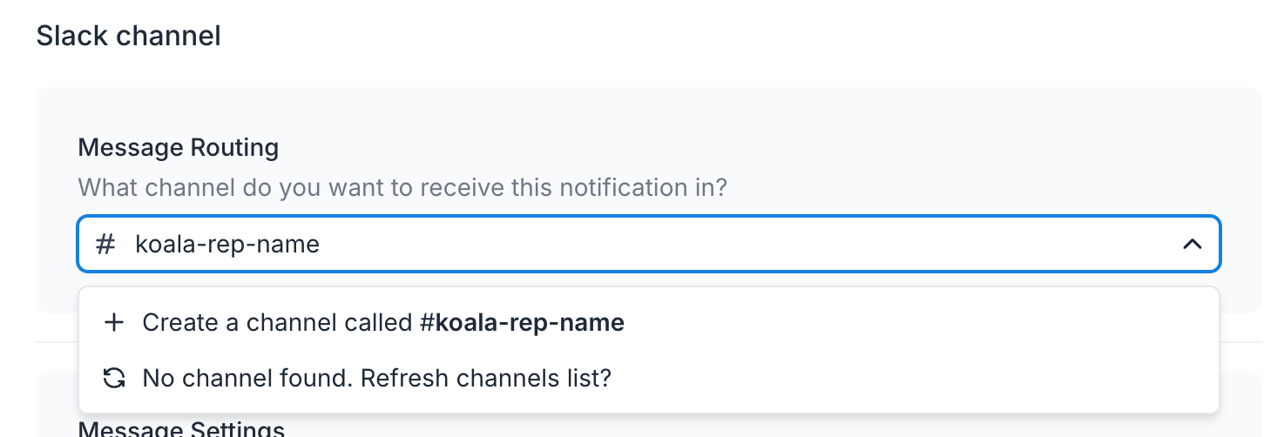Collapse the channel dropdown with the chevron

pos(1192,245)
